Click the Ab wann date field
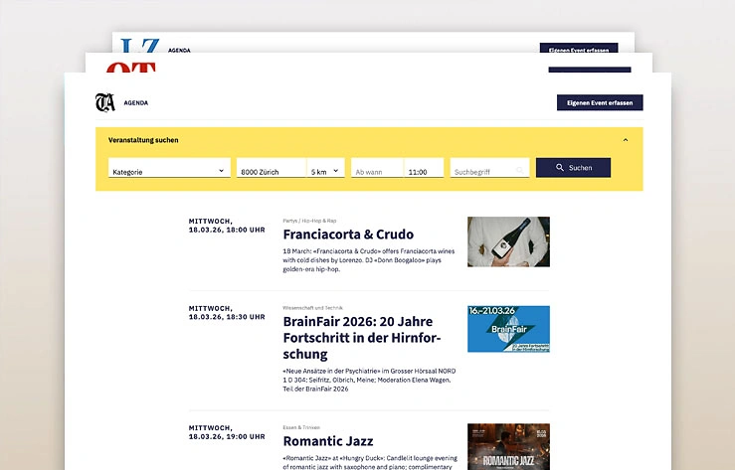The width and height of the screenshot is (735, 470). (376, 171)
